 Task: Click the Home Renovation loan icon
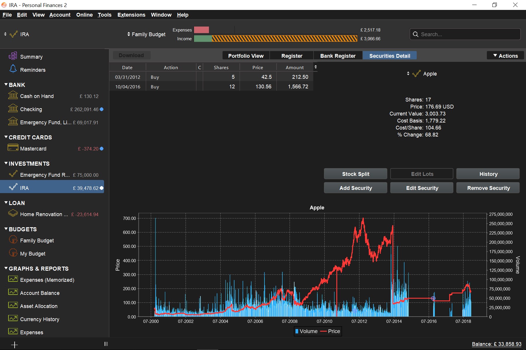[13, 213]
